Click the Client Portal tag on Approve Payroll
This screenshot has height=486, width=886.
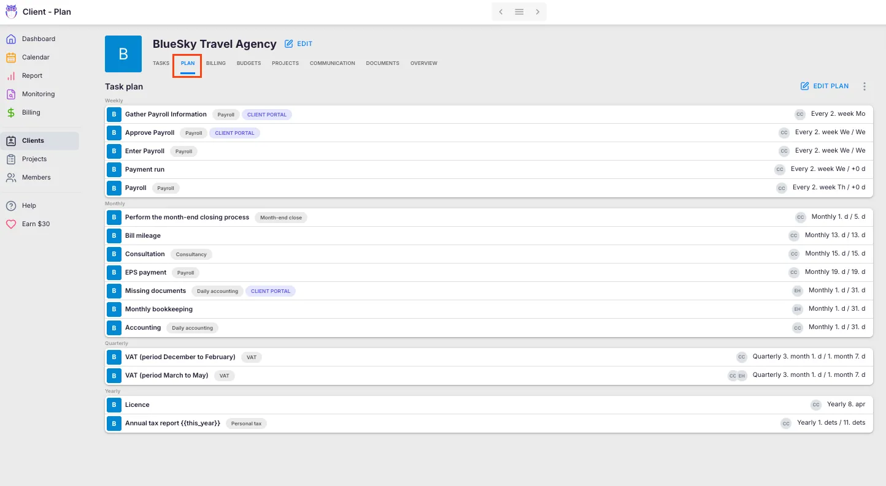pyautogui.click(x=234, y=133)
